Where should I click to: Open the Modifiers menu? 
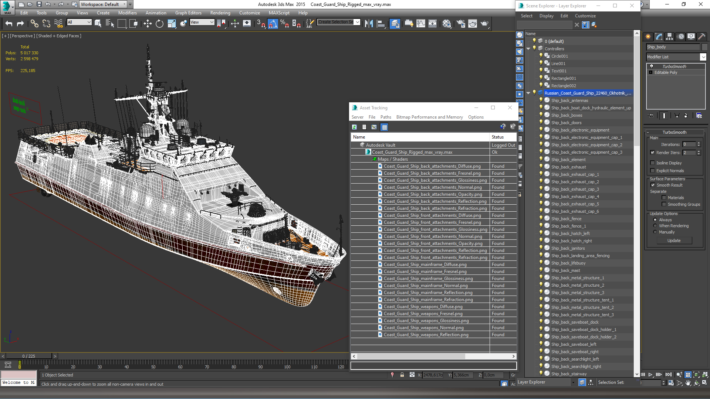coord(127,13)
